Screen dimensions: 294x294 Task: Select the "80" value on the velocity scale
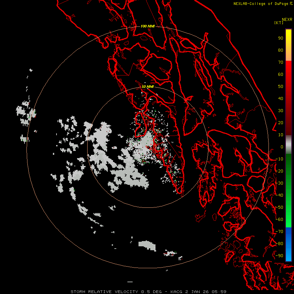click(281, 50)
